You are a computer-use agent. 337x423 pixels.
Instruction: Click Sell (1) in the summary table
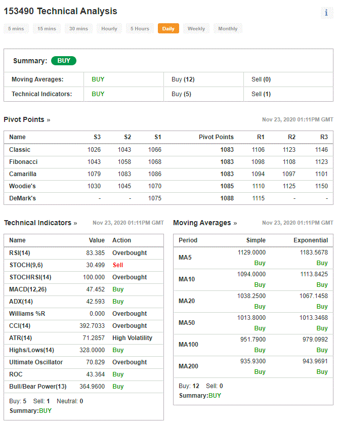(261, 94)
